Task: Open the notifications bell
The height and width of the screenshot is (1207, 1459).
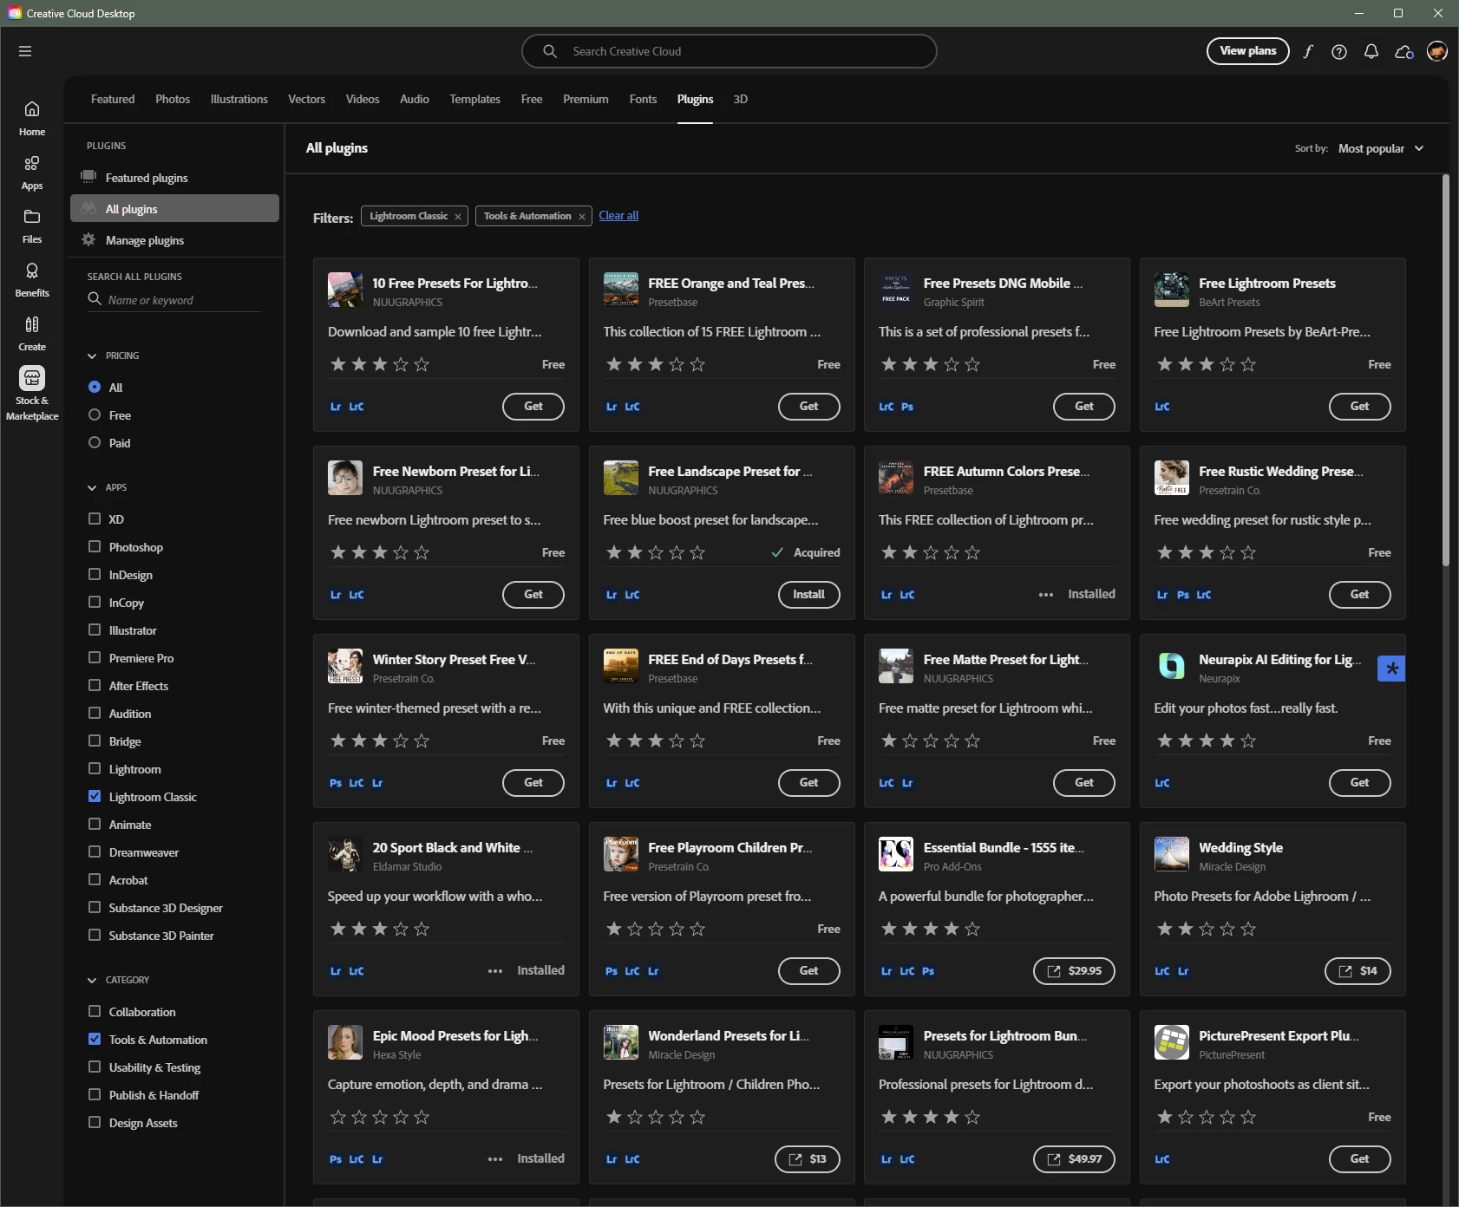Action: [x=1371, y=52]
